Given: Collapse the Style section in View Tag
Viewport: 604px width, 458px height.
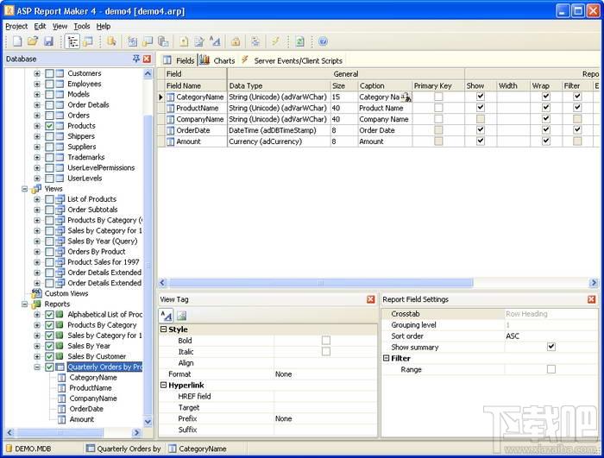Looking at the screenshot, I should [163, 329].
